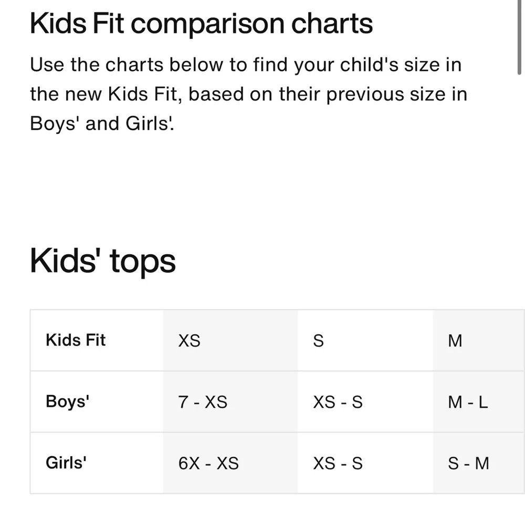Click the Kids' tops section heading
The width and height of the screenshot is (525, 525).
(102, 261)
